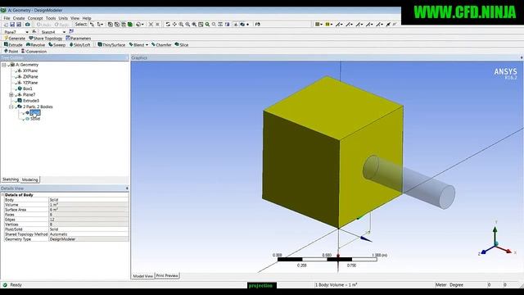Switch to the Print Preview tab
Viewport: 524px width, 295px height.
167,275
